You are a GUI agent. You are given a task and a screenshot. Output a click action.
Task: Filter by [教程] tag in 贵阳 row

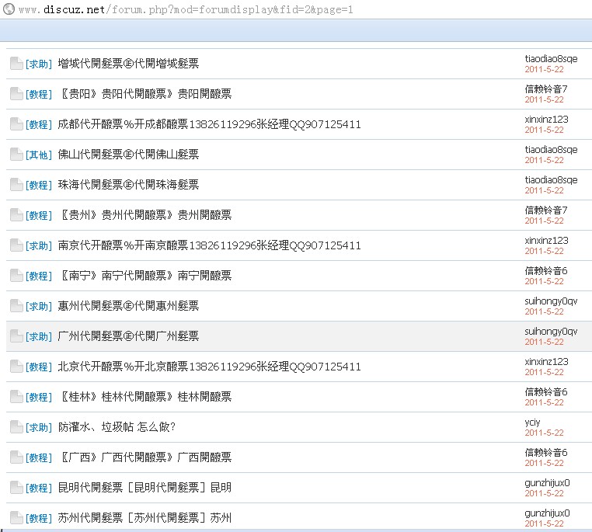pos(39,94)
